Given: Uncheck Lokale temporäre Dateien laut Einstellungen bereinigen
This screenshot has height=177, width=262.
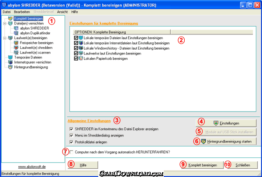Looking at the screenshot, I should click(76, 38).
